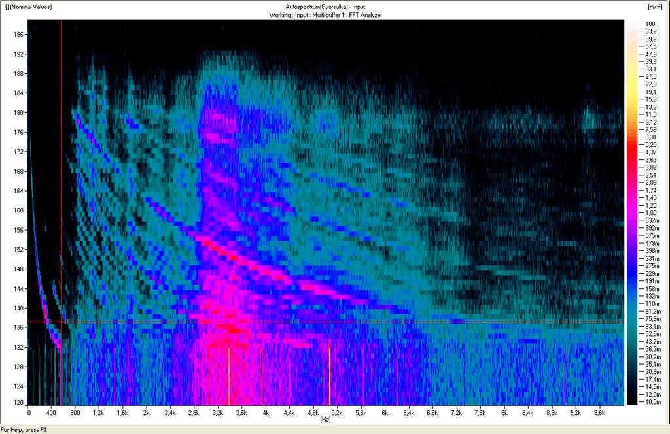Viewport: 670px width, 434px height.
Task: Click y-axis tick label 188
Action: point(18,73)
